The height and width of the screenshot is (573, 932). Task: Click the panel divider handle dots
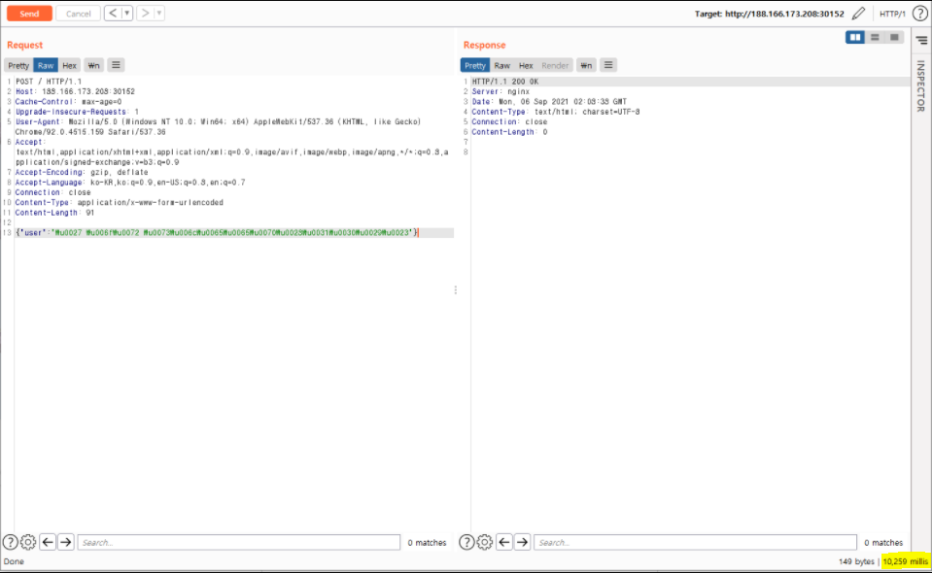tap(456, 289)
